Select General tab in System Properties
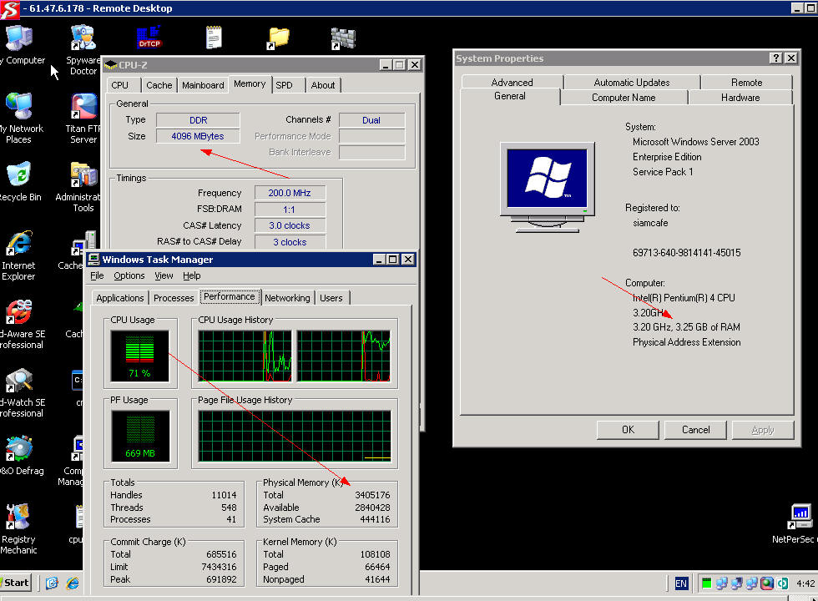 click(x=510, y=97)
